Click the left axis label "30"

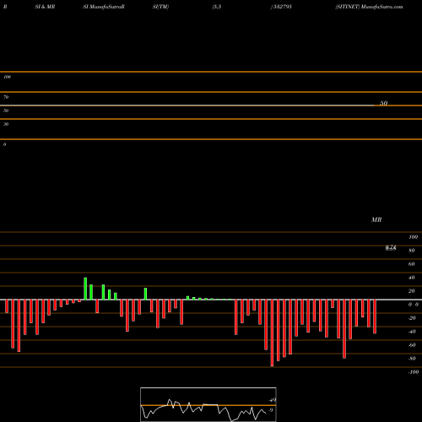[6, 124]
